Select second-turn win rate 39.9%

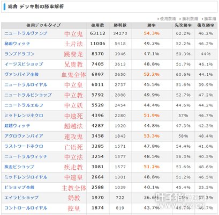(206, 84)
